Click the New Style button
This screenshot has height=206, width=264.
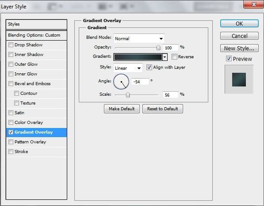coord(239,49)
